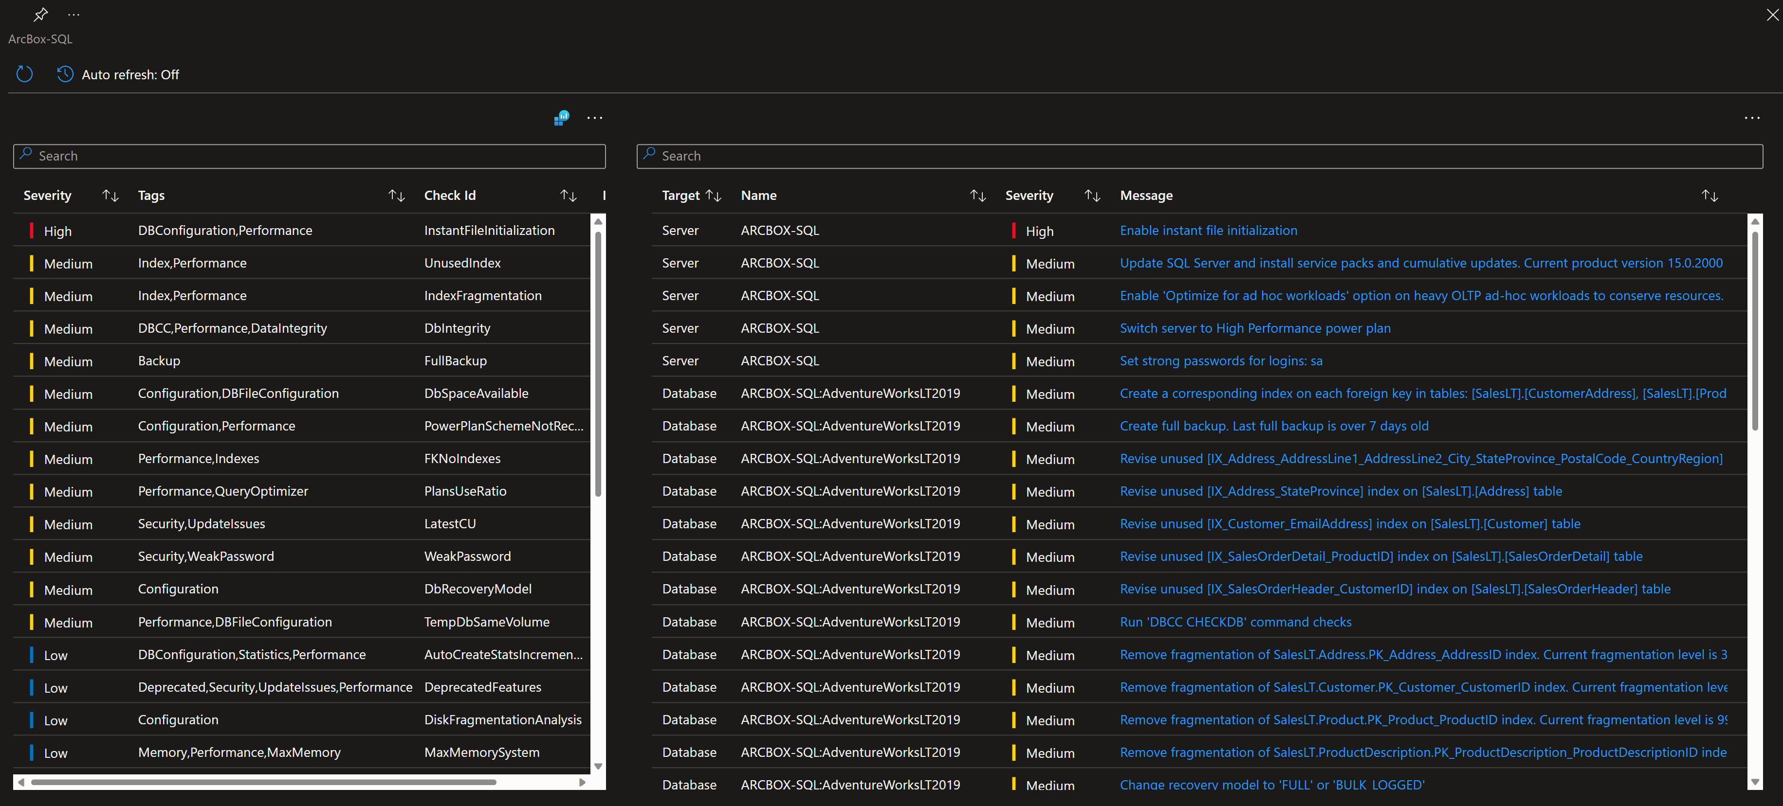
Task: Focus the right table Search field
Action: click(x=1199, y=156)
